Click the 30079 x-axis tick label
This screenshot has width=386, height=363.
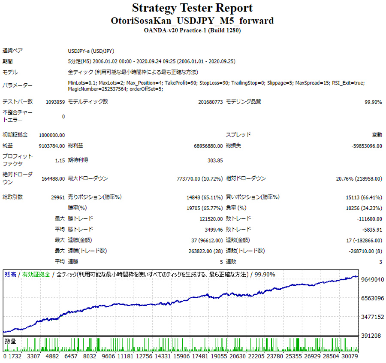(x=350, y=357)
